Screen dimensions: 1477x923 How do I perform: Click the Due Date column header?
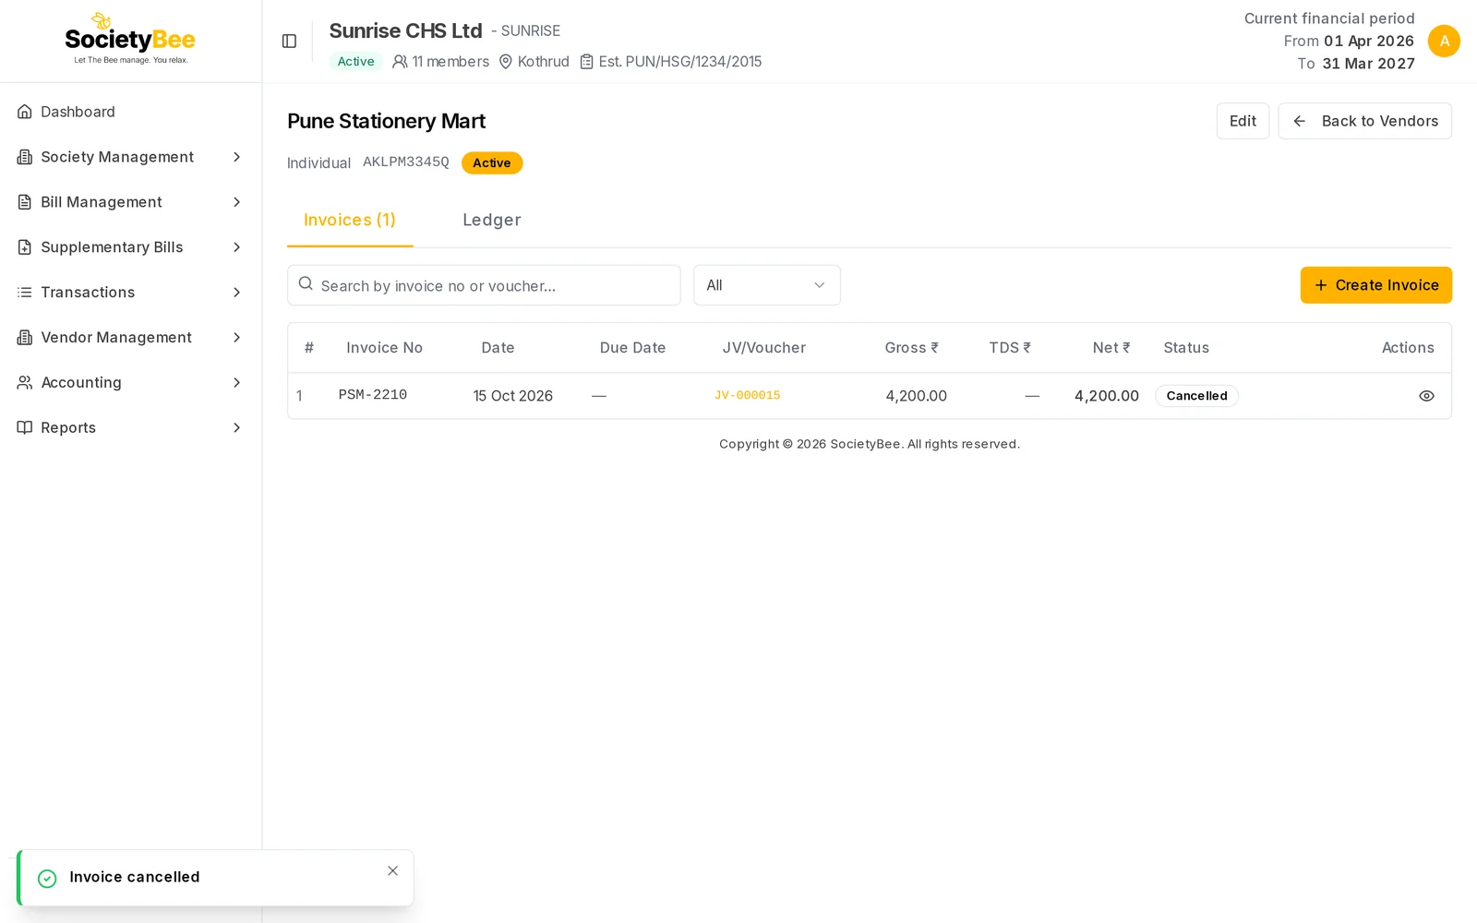coord(632,348)
